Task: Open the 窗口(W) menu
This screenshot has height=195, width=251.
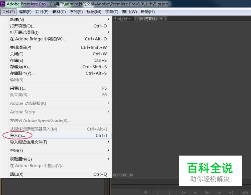Action: 129,12
